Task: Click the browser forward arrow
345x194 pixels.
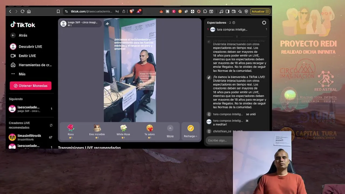Action: tap(16, 11)
